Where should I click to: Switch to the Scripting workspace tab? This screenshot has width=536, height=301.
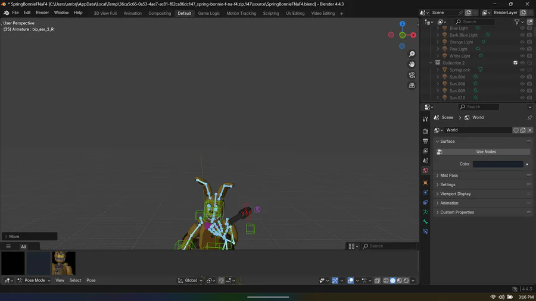[271, 13]
